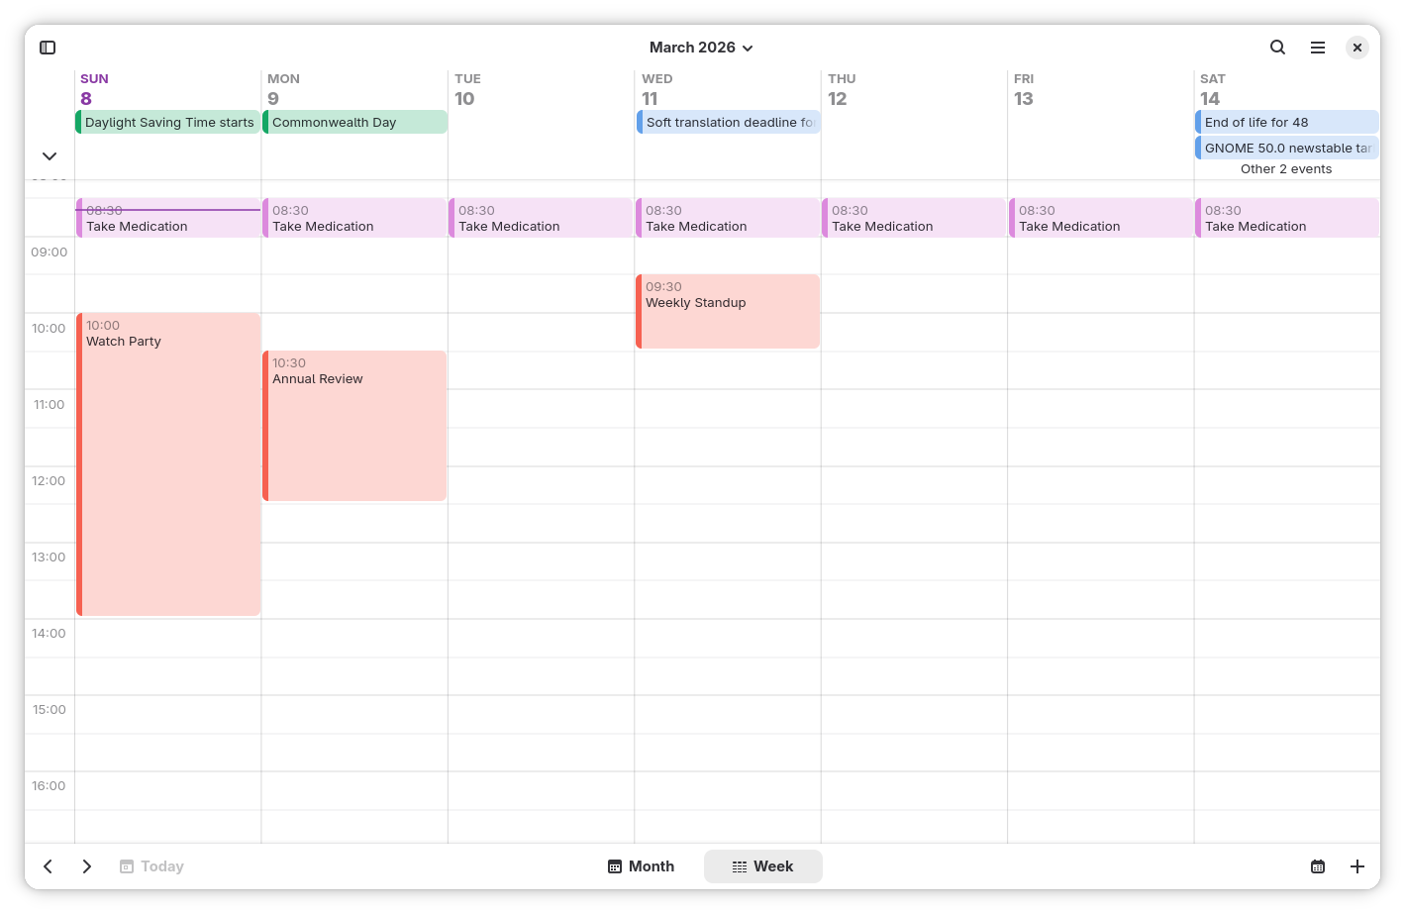
Task: Open the hamburger main menu
Action: 1317,48
